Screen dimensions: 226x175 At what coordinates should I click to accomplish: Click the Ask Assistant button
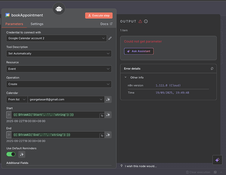(139, 51)
